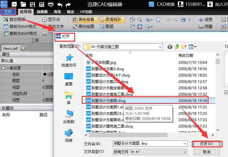Switch to the 编辑器 tab

coord(42,12)
